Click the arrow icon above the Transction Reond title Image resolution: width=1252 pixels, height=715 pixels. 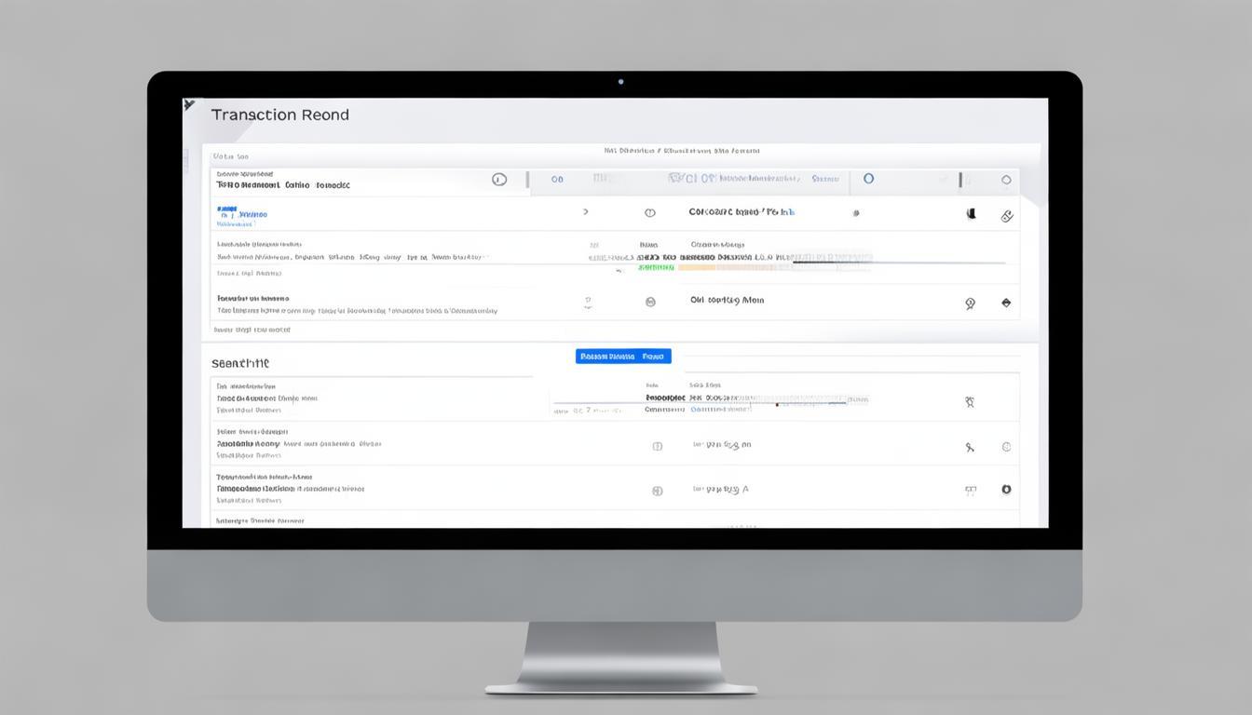tap(189, 105)
